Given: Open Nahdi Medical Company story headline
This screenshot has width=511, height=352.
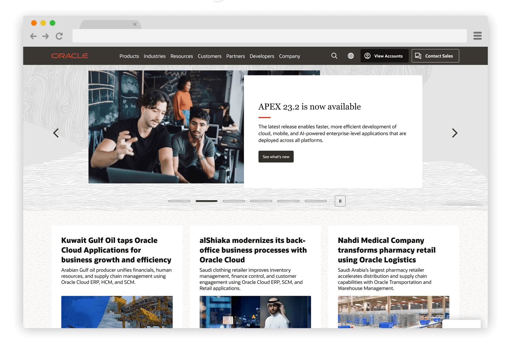Looking at the screenshot, I should (386, 250).
